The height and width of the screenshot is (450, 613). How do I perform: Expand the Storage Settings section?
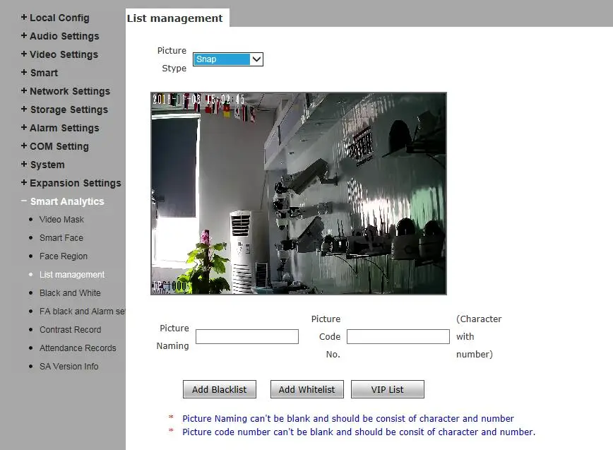point(64,110)
